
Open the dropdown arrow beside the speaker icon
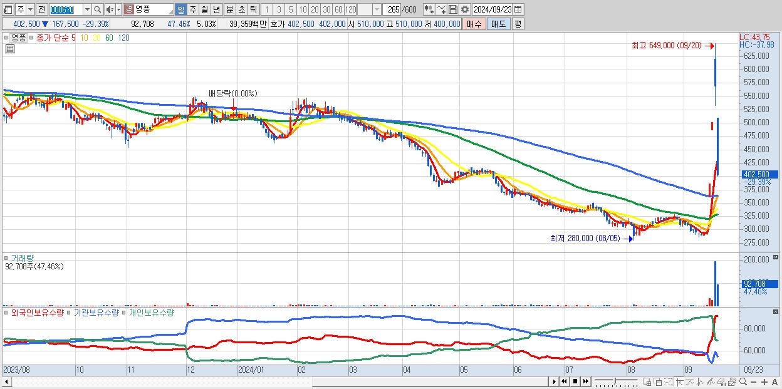(x=118, y=9)
